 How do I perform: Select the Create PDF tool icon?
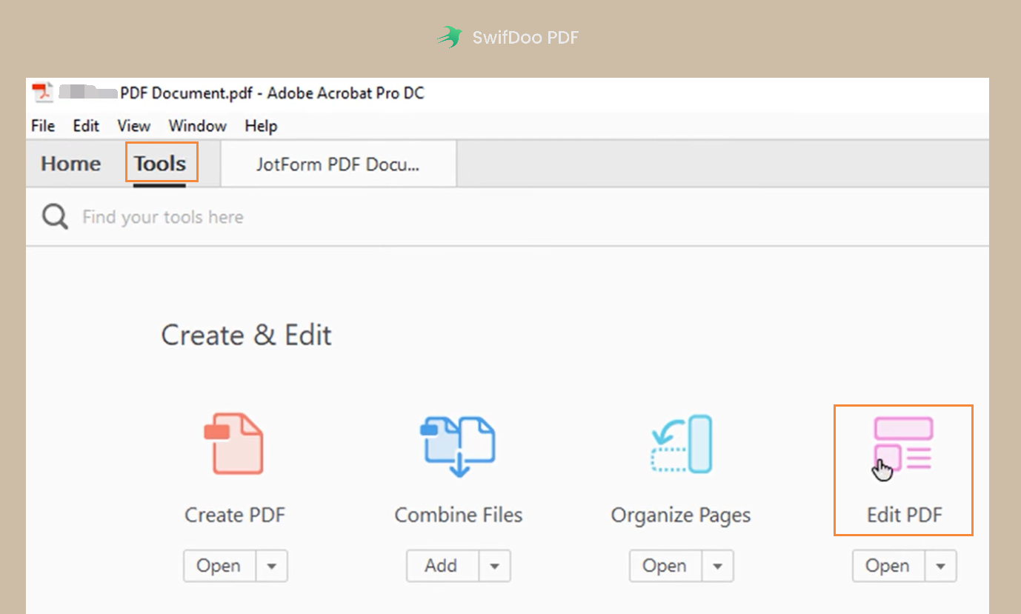click(x=234, y=443)
